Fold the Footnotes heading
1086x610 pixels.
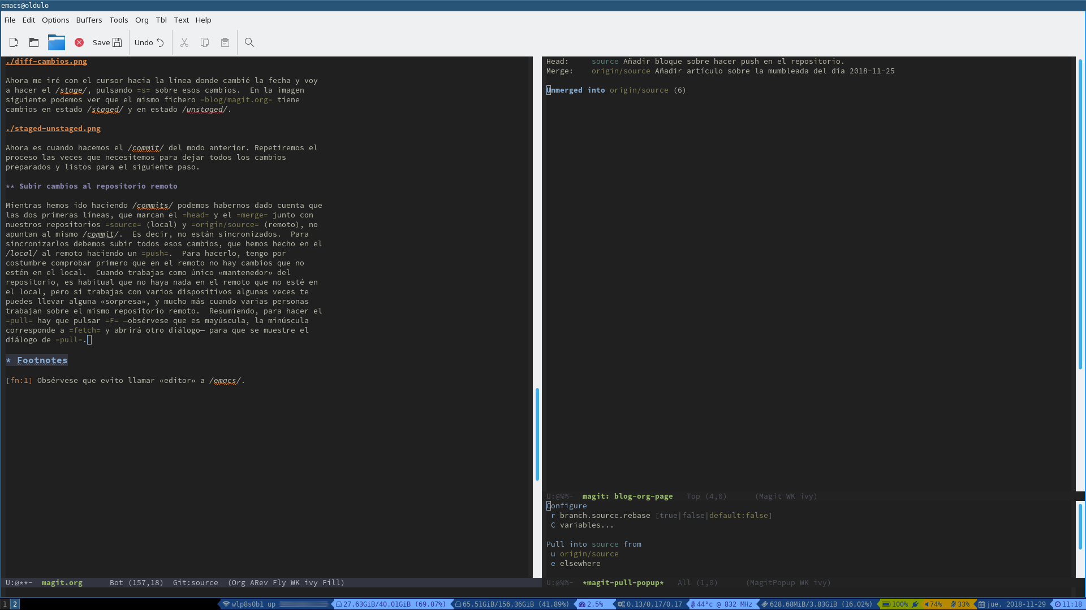pos(37,360)
